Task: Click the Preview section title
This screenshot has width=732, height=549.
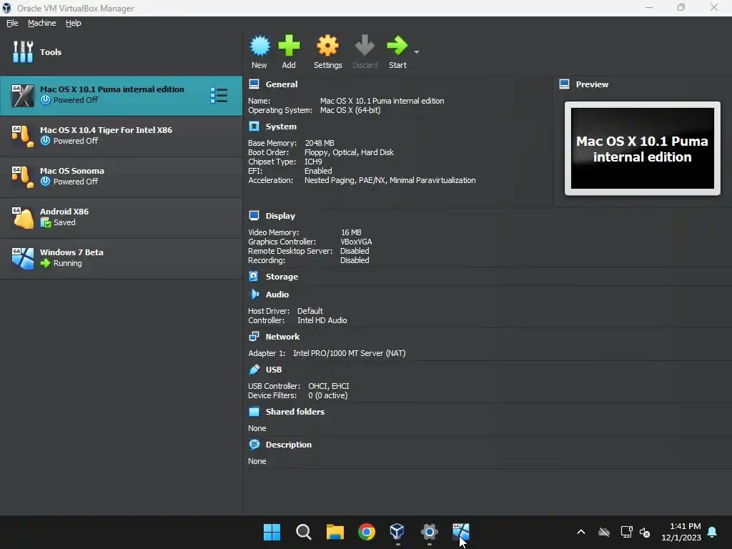Action: pyautogui.click(x=592, y=84)
